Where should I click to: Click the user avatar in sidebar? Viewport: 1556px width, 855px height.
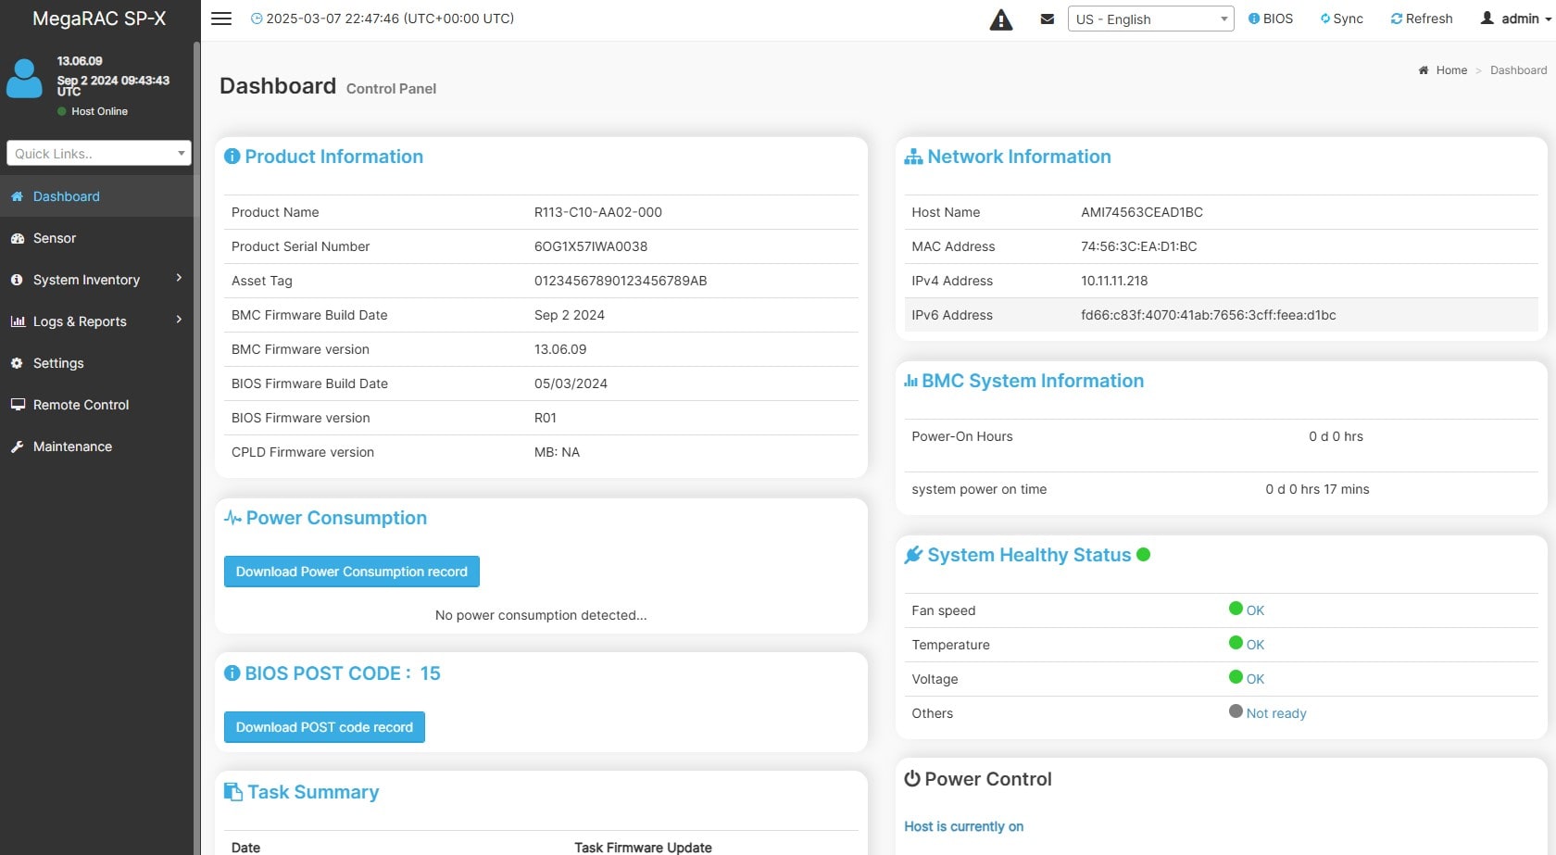24,79
